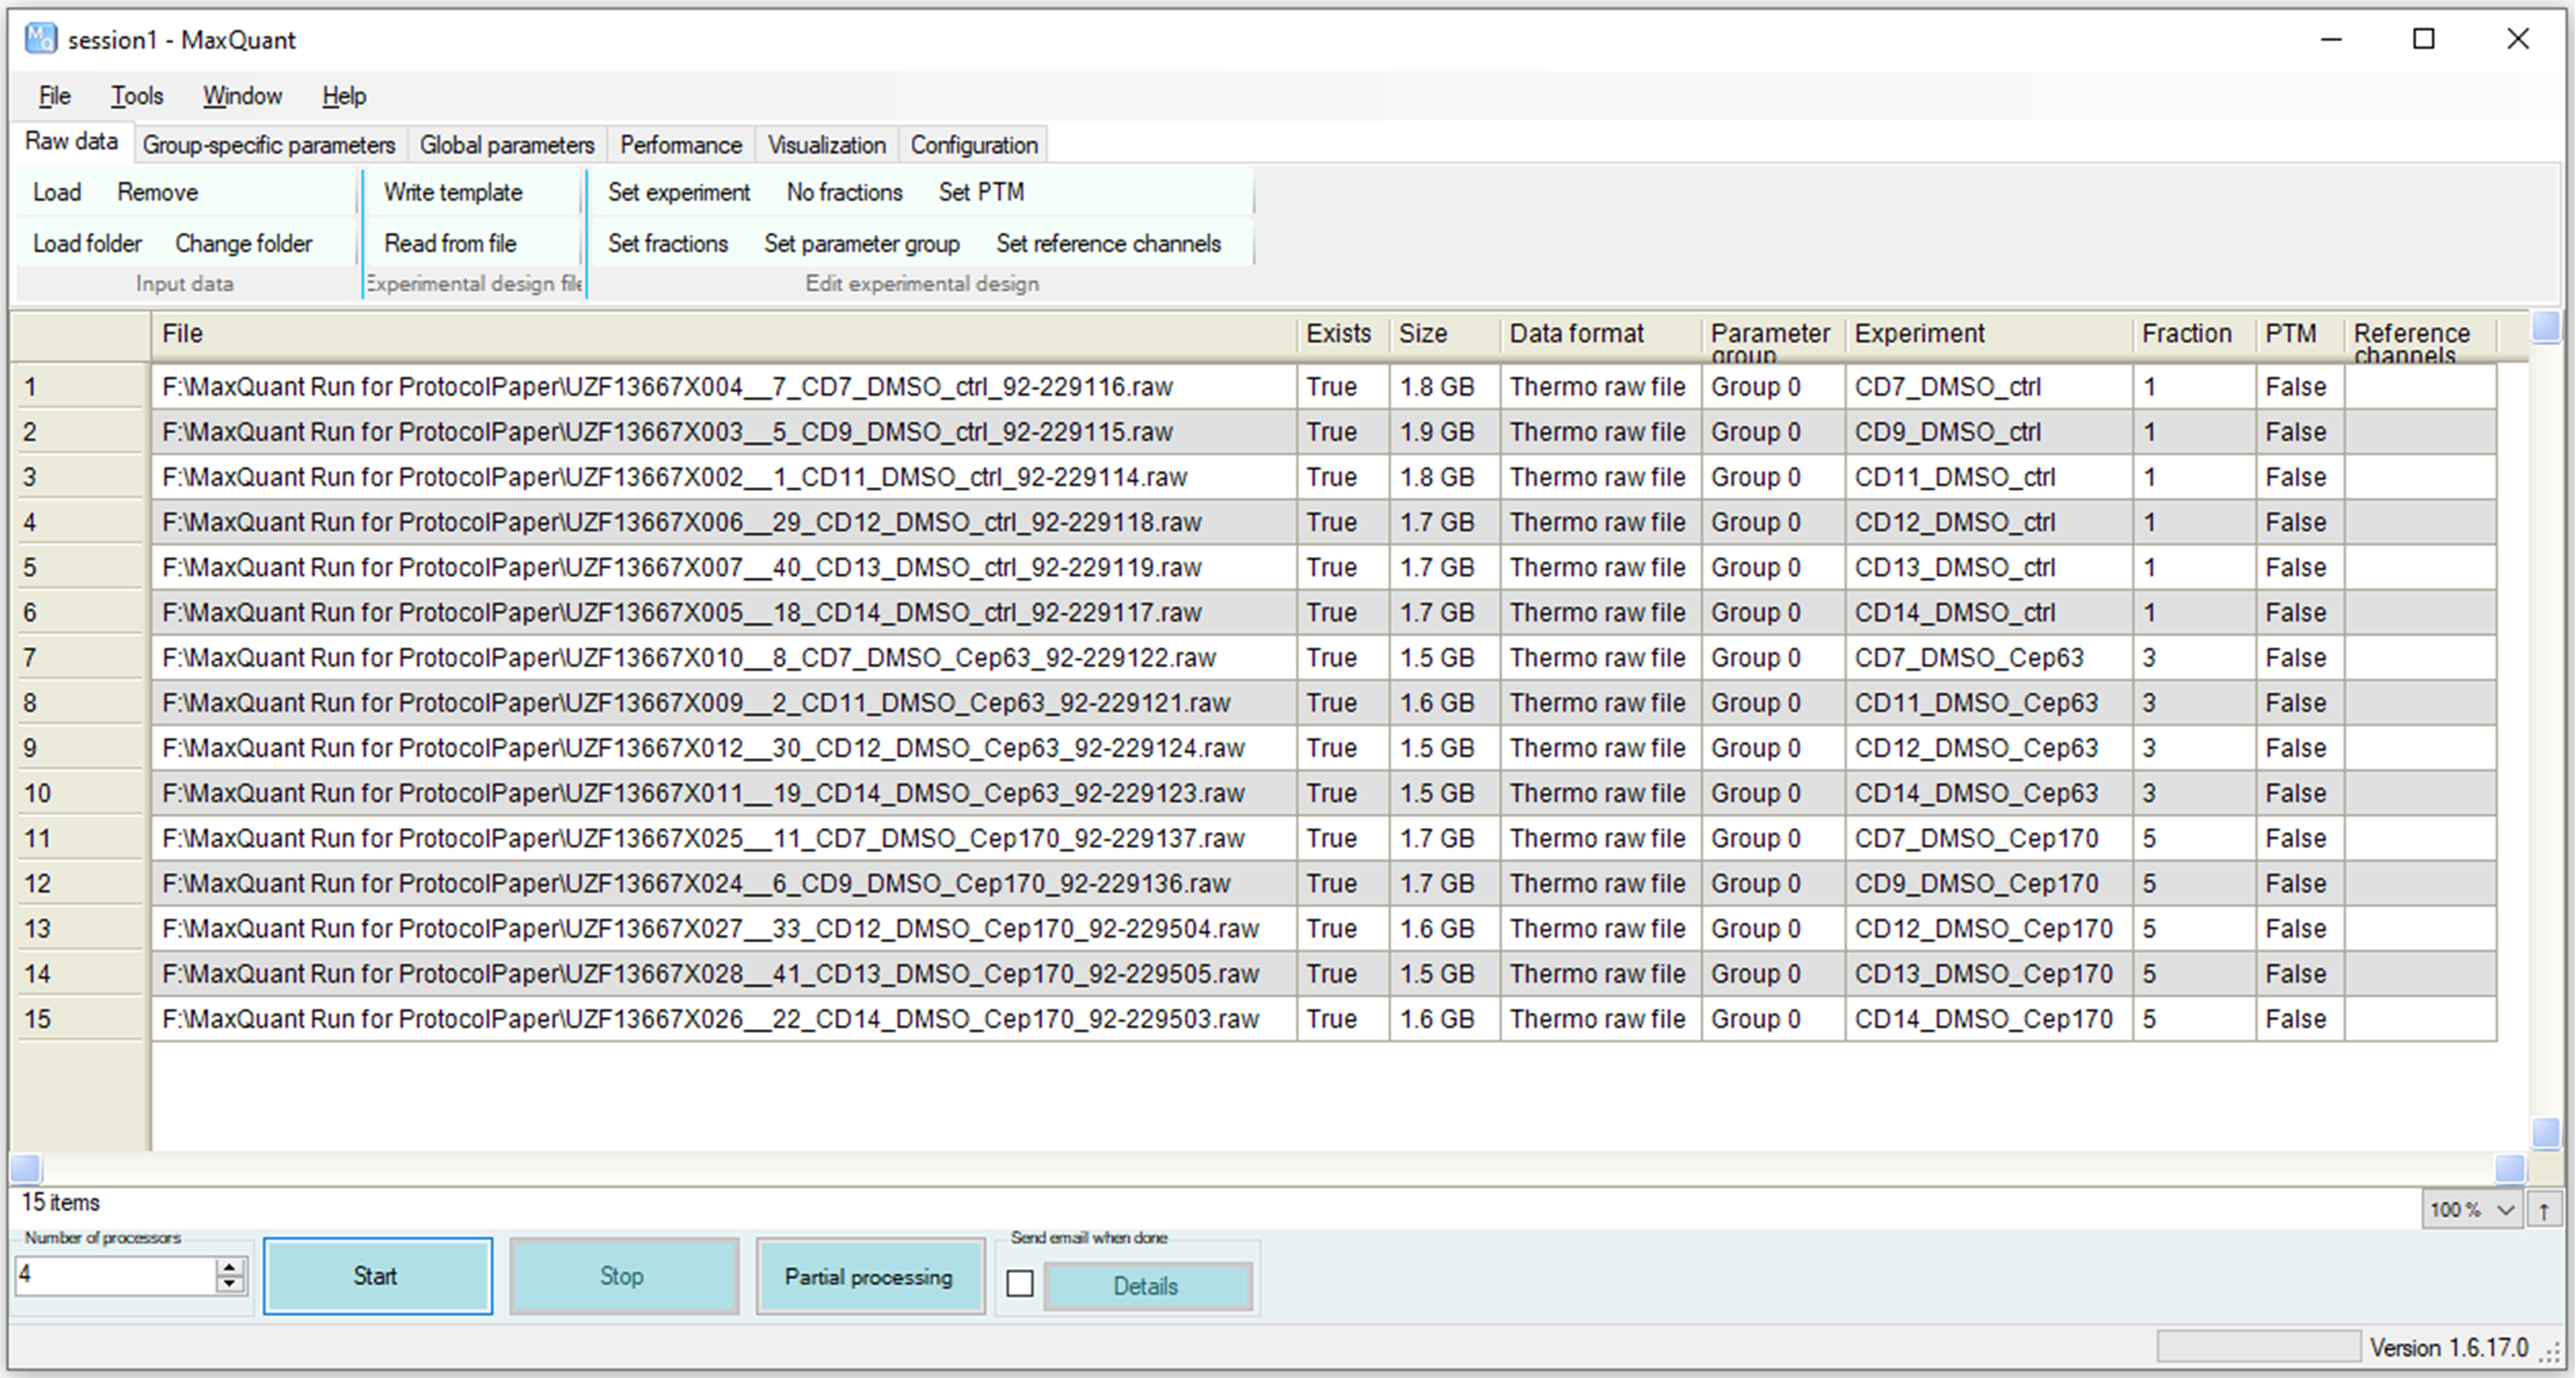Click Fraction cell in CD7_DMSO_Cep63 row

[x=2194, y=659]
